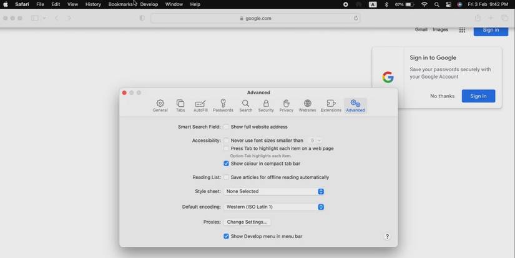Viewport: 515px width, 258px height.
Task: Click Sign in inside the Google prompt
Action: (478, 96)
